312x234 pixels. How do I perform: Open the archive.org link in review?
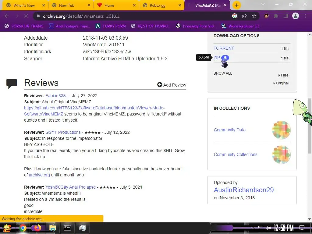point(39,175)
